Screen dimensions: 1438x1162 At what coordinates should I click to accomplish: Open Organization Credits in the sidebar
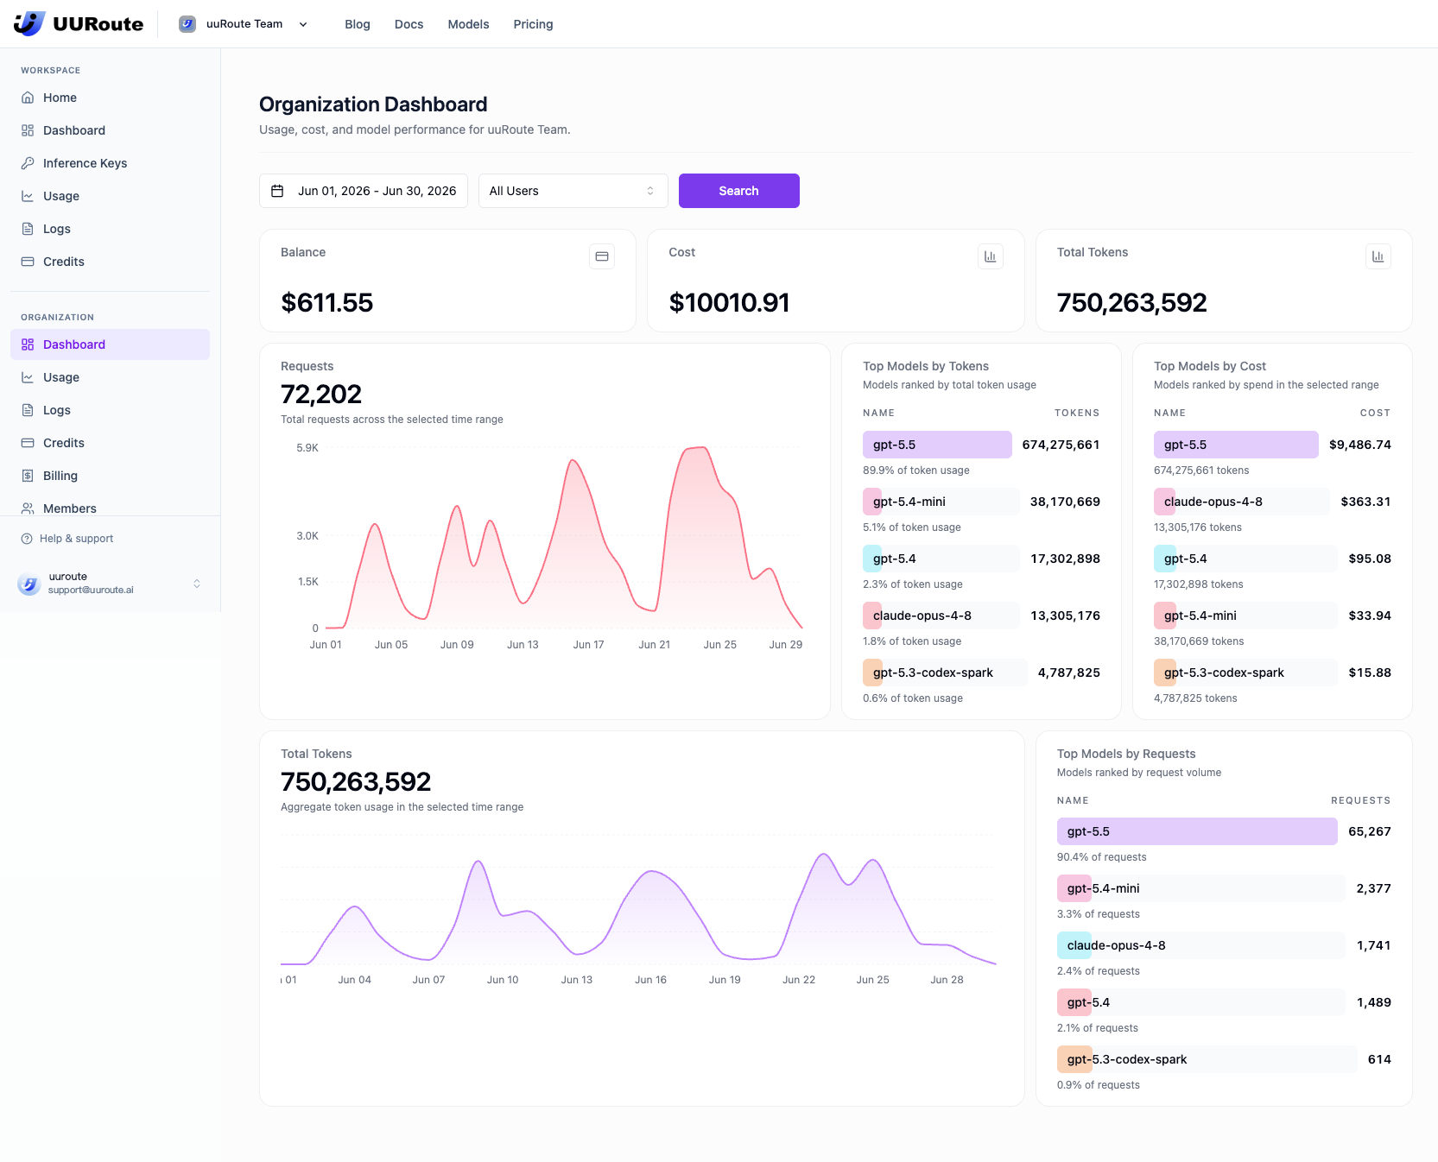111,443
